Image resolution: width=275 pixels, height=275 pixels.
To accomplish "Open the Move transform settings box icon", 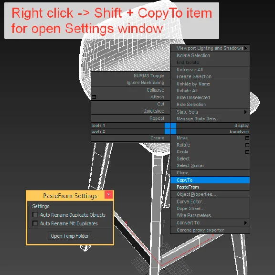I will click(x=247, y=138).
